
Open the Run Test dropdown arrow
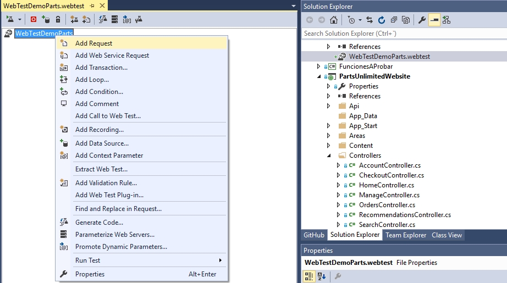click(20, 20)
